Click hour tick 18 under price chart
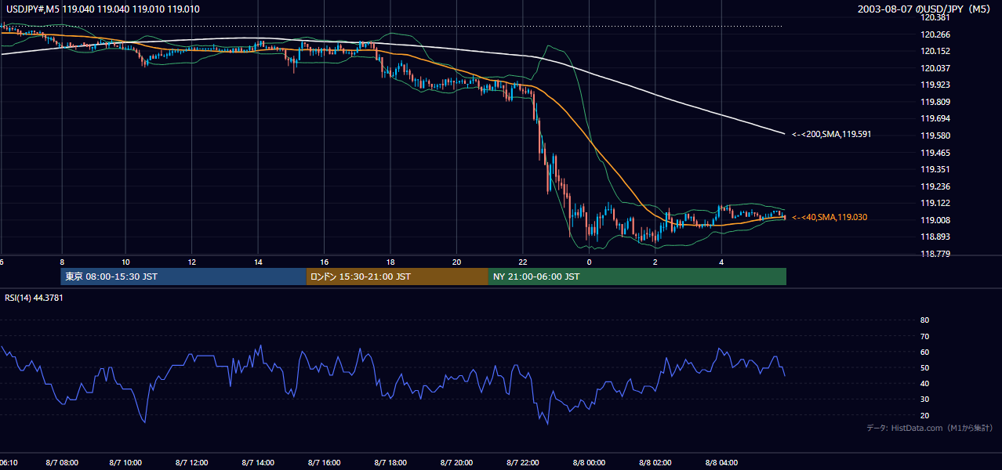Viewport: 1002px width, 470px height. click(x=390, y=262)
